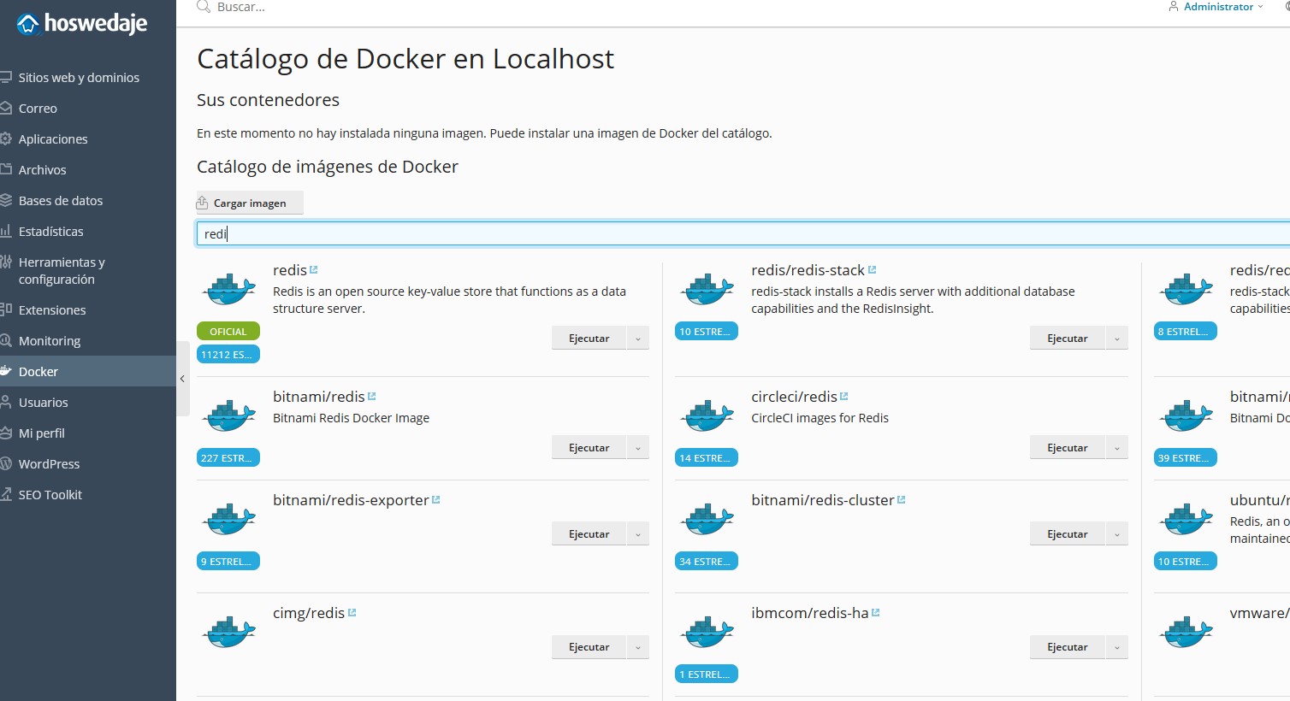Click the Monitoring sidebar icon
Screen dimensions: 1290x701
point(5,340)
